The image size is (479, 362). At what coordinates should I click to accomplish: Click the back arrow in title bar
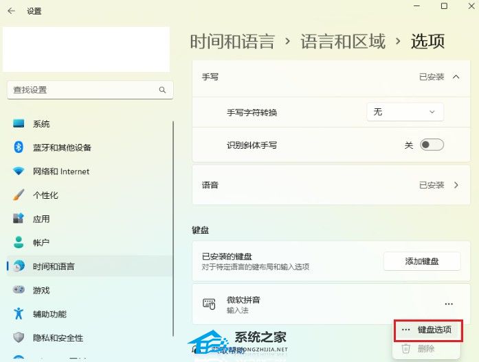(11, 11)
